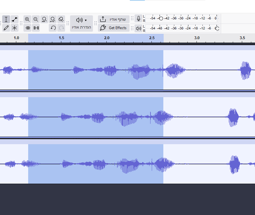Silence the selected audio
This screenshot has width=255, height=215.
point(36,28)
